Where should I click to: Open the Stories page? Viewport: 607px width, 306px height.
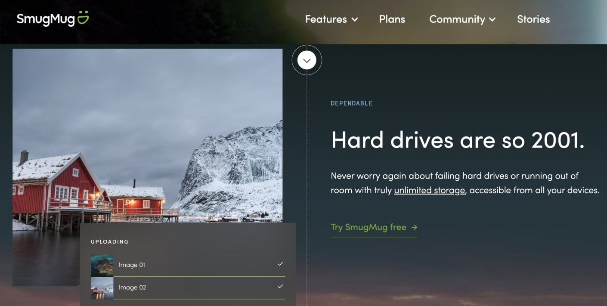pyautogui.click(x=533, y=19)
